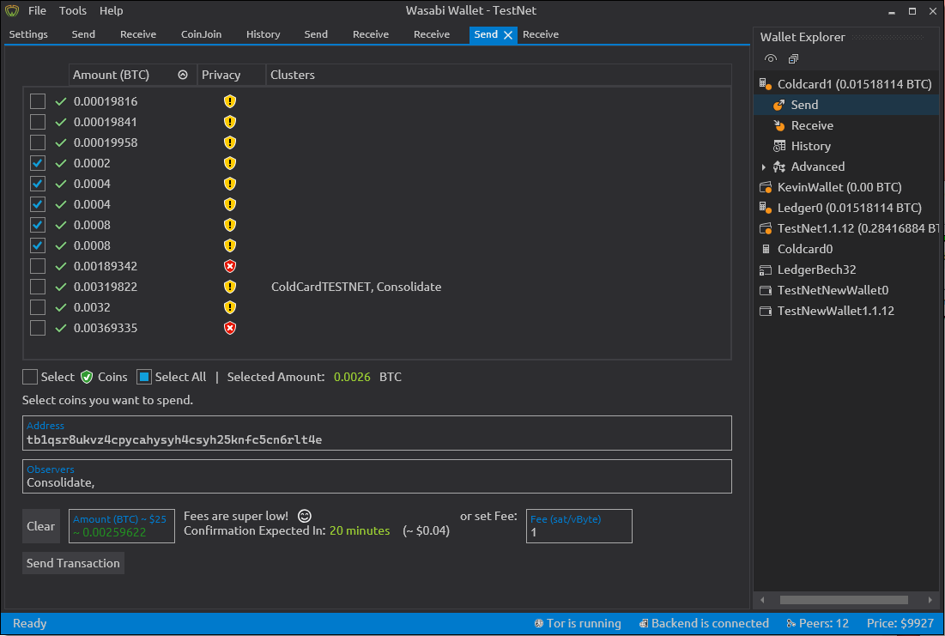The image size is (945, 636).
Task: Sort by the Privacy column header
Action: (x=232, y=75)
